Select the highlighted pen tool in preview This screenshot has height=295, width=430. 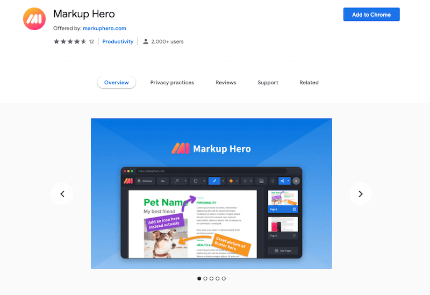click(214, 181)
